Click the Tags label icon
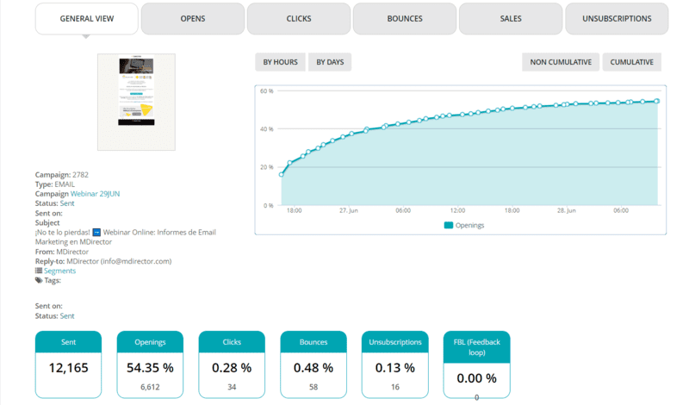Viewport: 689px width, 405px height. 39,280
